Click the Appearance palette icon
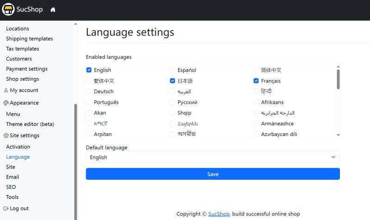 tap(6, 103)
